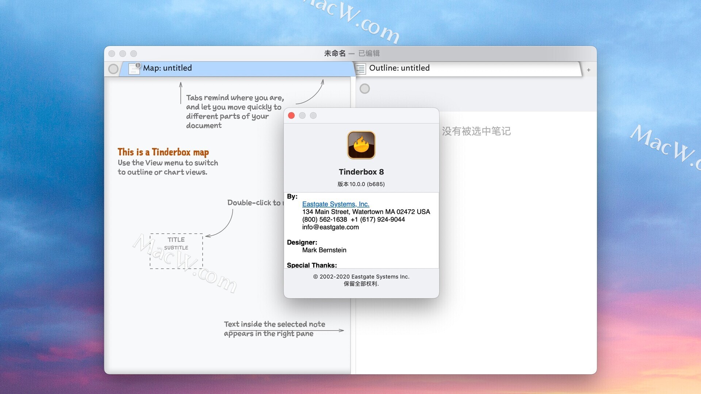Click the 'Use the View menu to switch' note
Image resolution: width=701 pixels, height=394 pixels.
click(x=168, y=167)
